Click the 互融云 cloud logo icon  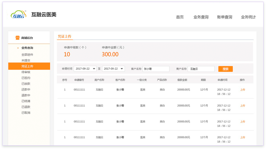tap(18, 15)
